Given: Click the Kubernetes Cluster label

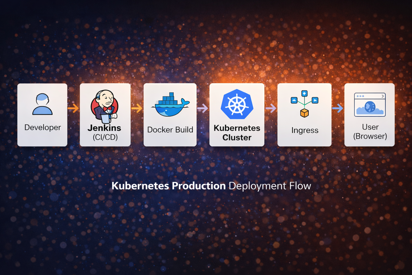Looking at the screenshot, I should 237,133.
